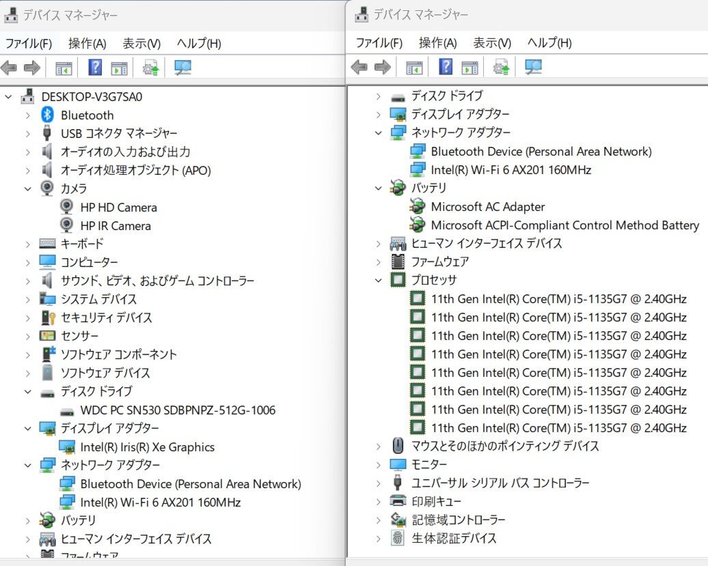This screenshot has height=566, width=708.
Task: Select the Bluetooth category icon
Action: point(47,115)
